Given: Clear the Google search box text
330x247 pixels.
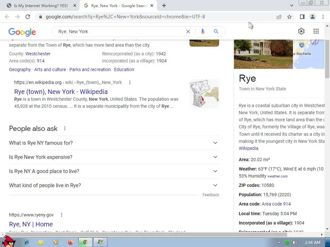Looking at the screenshot, I should point(188,32).
